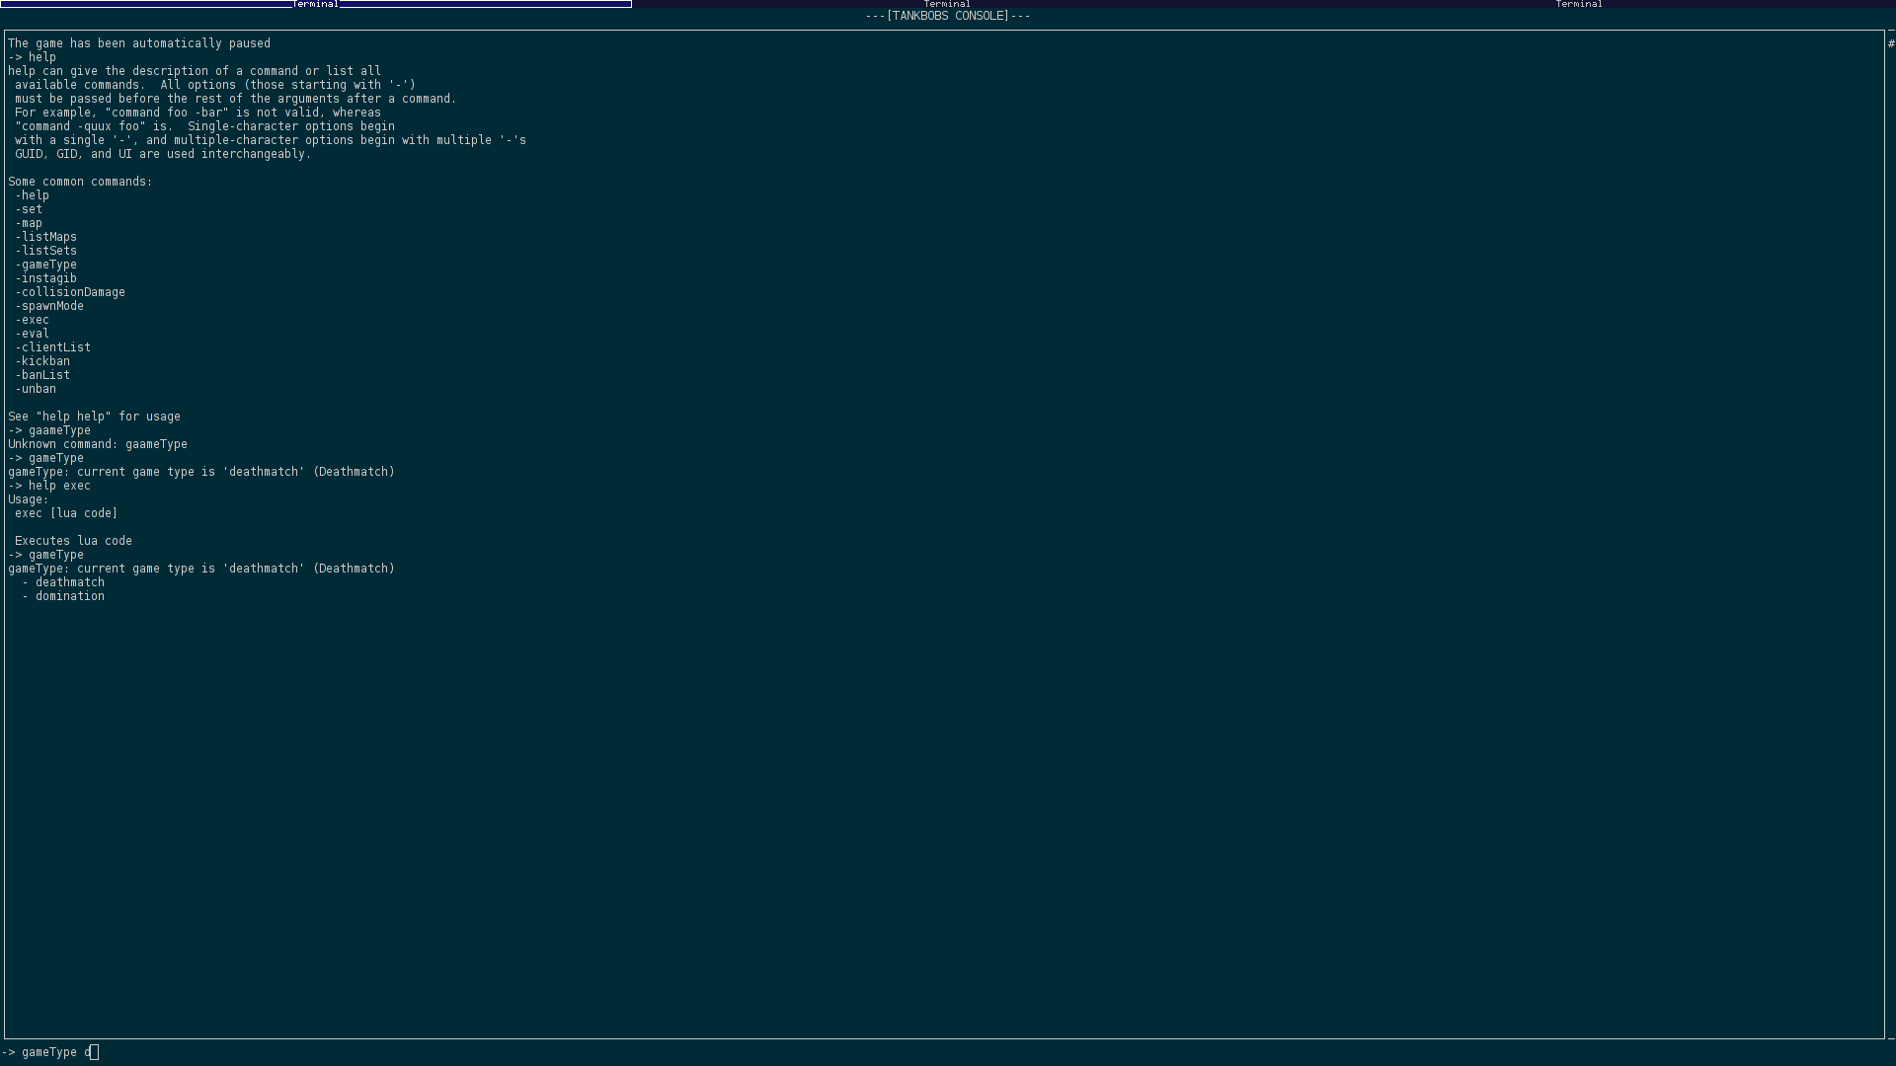Click the 'exec [lua code]' usage line
Image resolution: width=1896 pixels, height=1066 pixels.
[x=66, y=513]
